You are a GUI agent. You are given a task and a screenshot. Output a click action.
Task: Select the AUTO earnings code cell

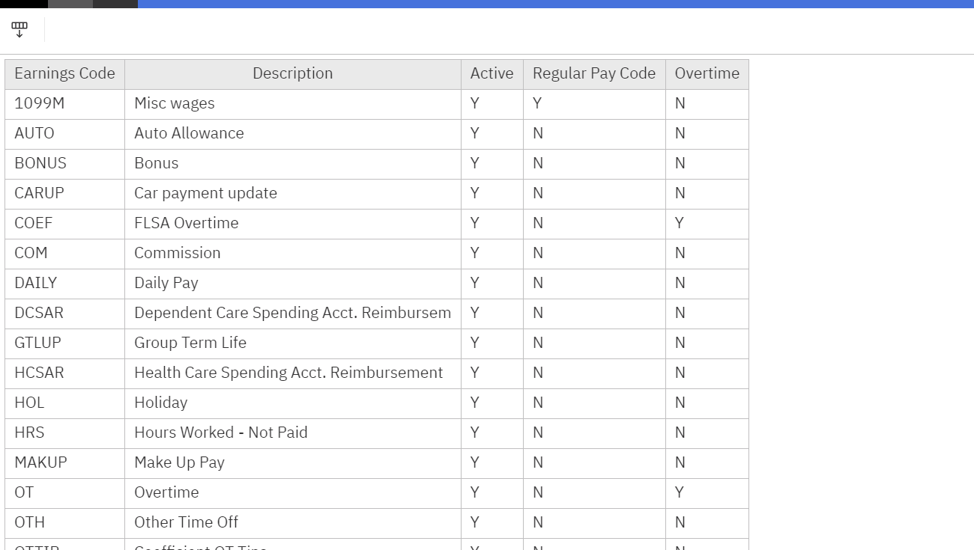[64, 134]
